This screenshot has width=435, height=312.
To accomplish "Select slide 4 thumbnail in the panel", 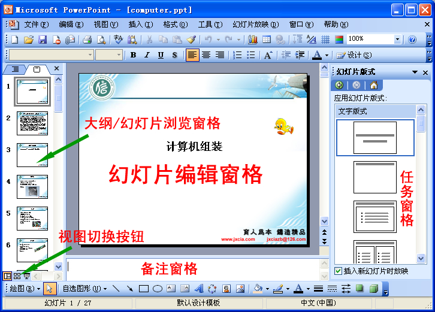I will pyautogui.click(x=32, y=186).
